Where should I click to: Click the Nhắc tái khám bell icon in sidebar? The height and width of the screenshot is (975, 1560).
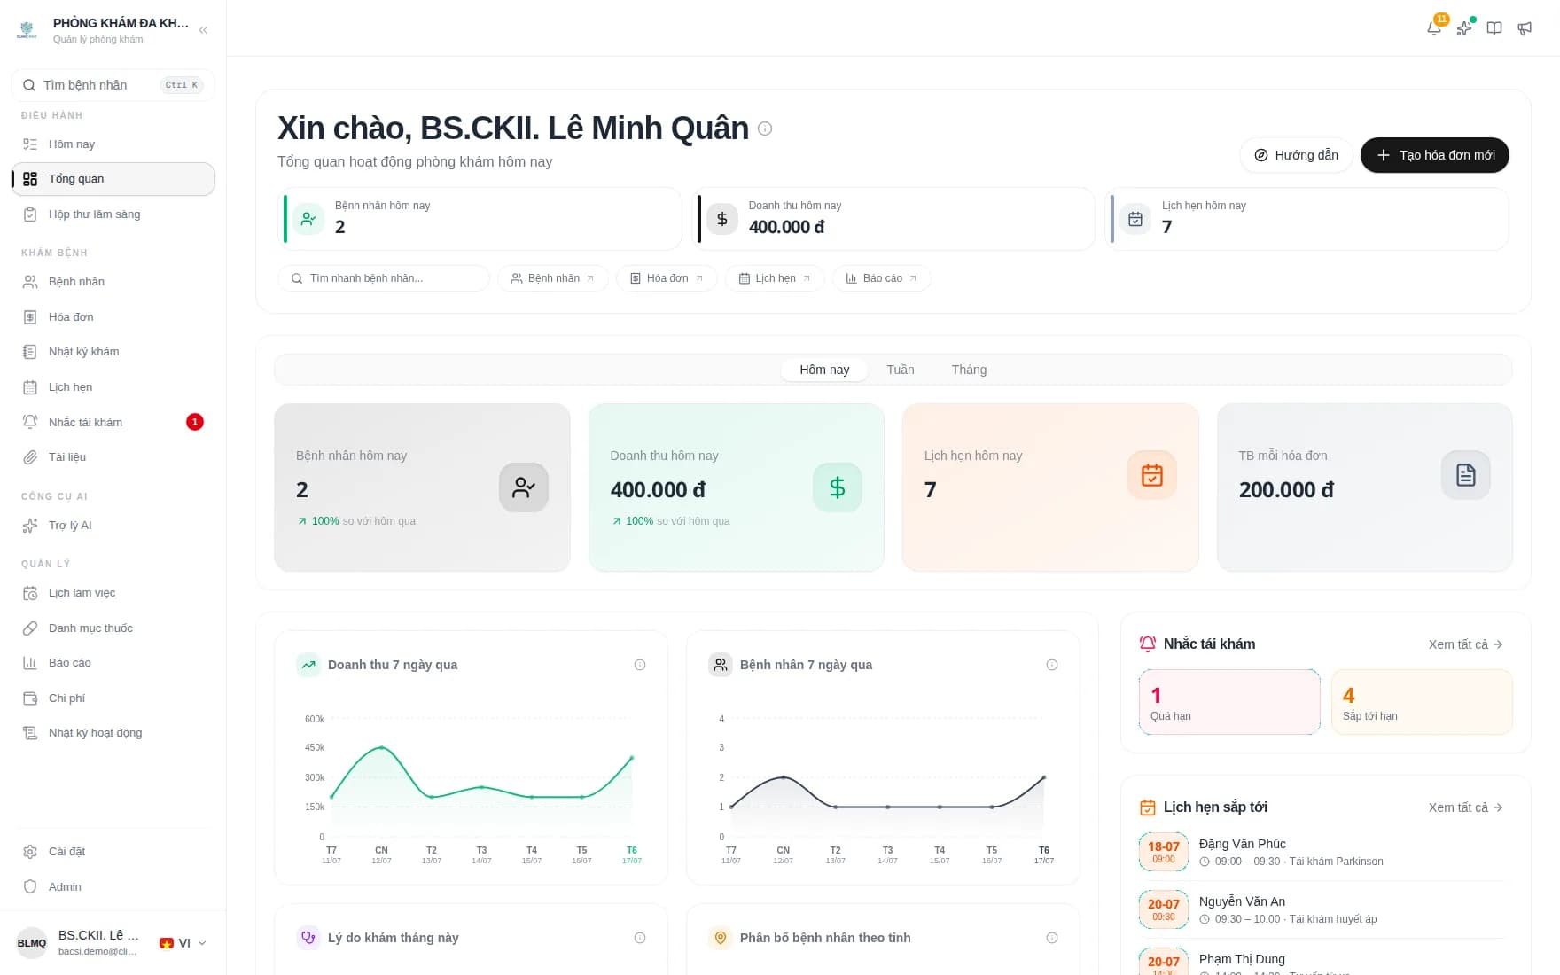30,422
